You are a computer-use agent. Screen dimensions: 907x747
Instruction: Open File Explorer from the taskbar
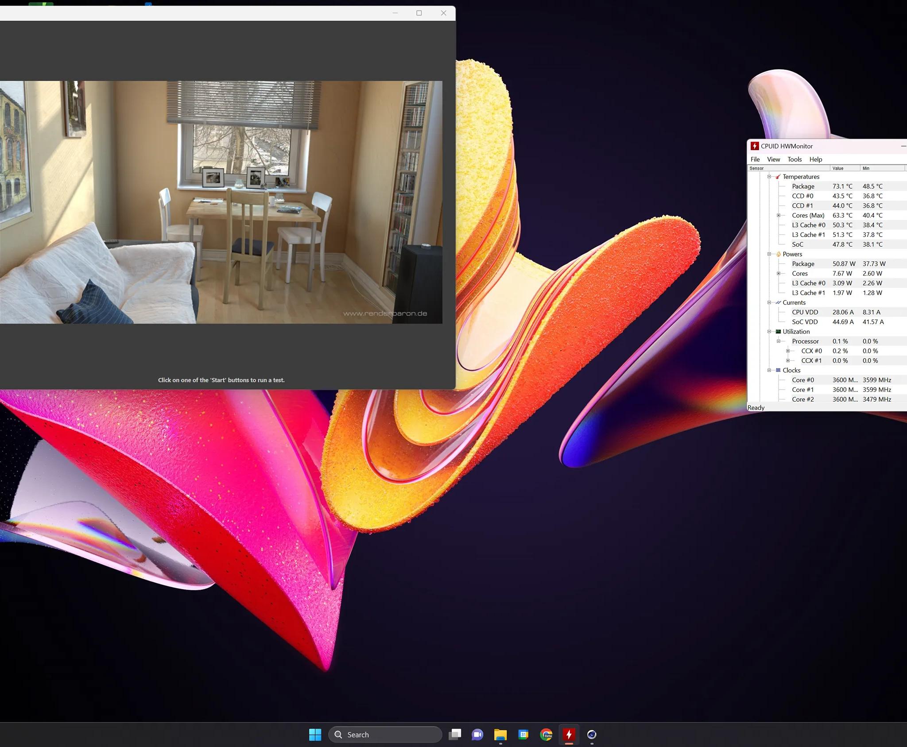click(500, 735)
